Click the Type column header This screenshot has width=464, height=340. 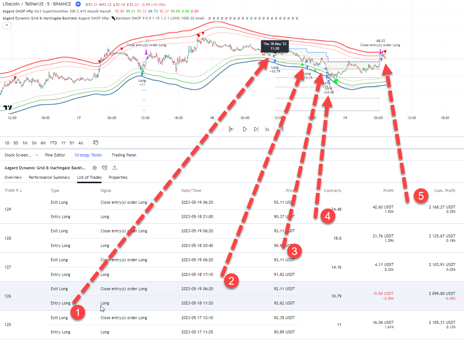55,191
